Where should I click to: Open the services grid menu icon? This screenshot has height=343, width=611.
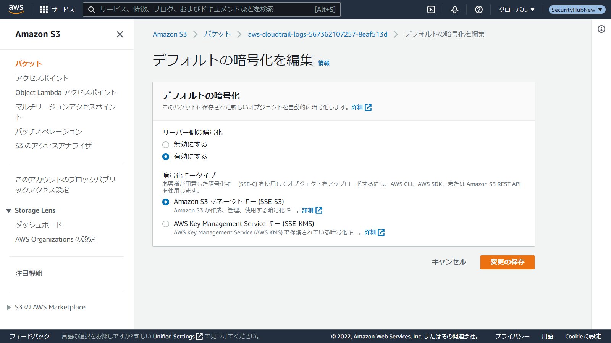point(44,10)
